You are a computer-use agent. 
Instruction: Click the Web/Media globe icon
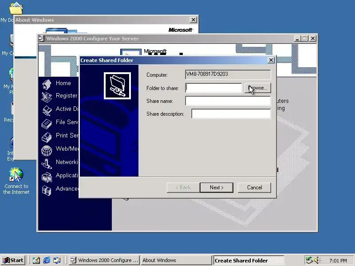coord(47,151)
